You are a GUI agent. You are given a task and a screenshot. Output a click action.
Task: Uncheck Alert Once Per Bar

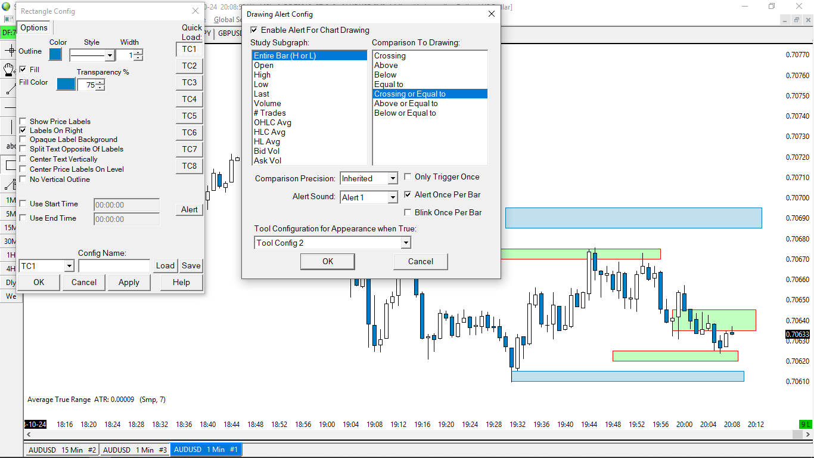point(408,195)
